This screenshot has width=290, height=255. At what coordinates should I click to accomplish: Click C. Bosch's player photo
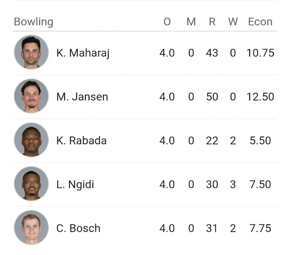pyautogui.click(x=31, y=228)
